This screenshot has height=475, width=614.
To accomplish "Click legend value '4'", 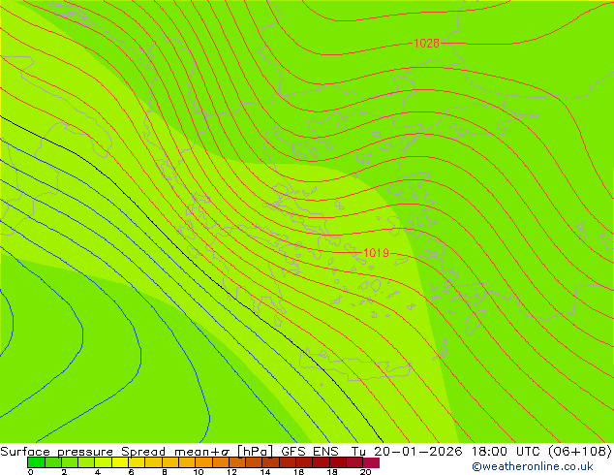I will [98, 471].
